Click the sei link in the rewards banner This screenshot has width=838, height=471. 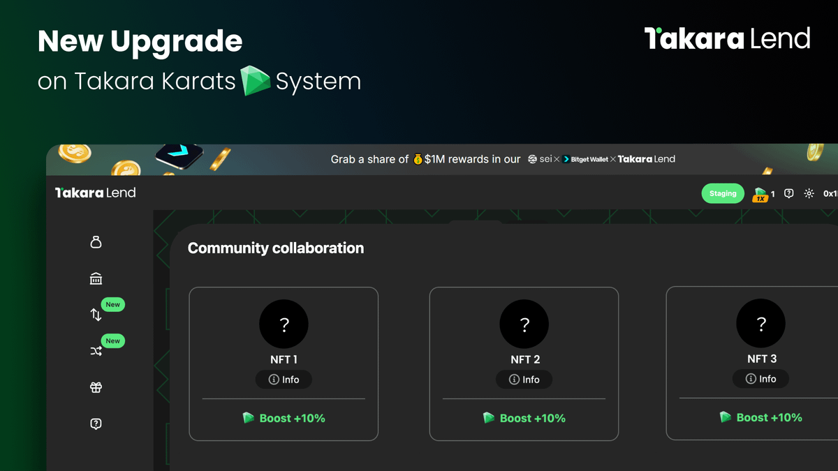click(541, 158)
